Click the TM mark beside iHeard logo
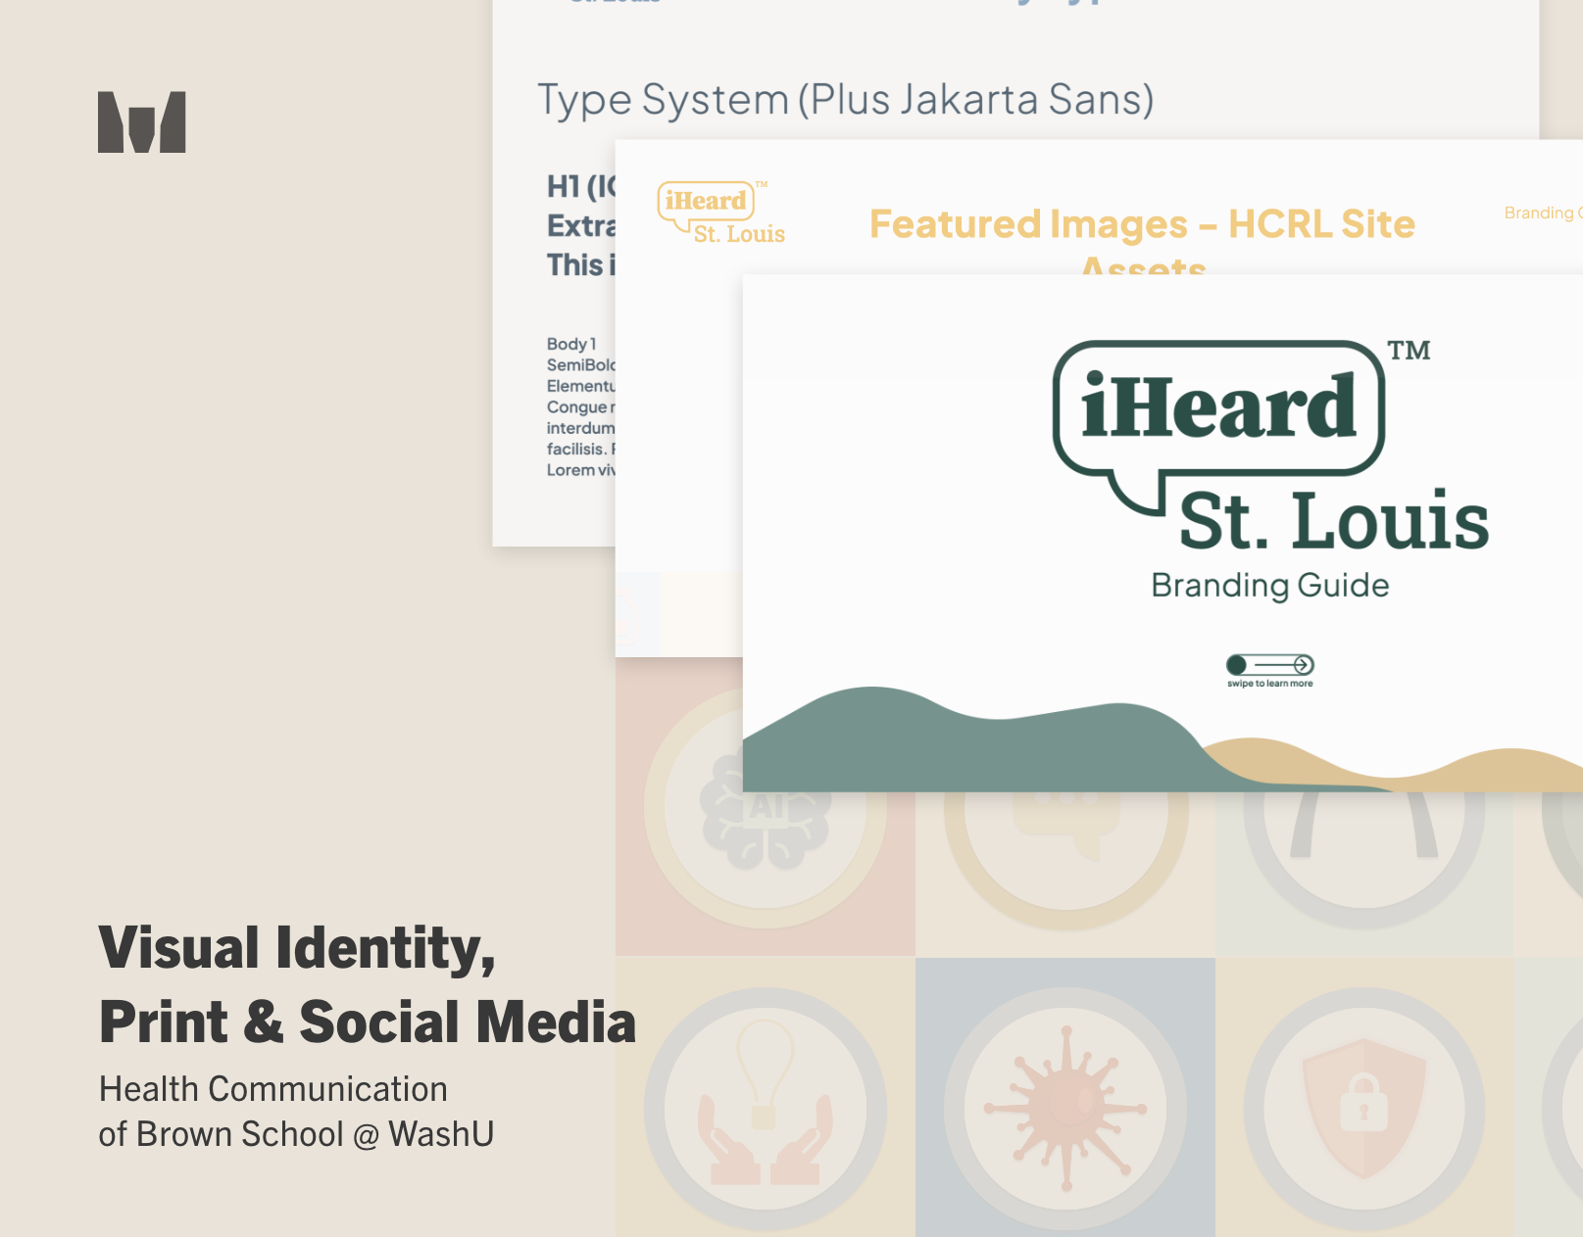Image resolution: width=1583 pixels, height=1237 pixels. [1409, 351]
